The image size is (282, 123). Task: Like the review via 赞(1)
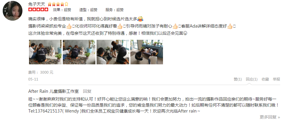237,79
